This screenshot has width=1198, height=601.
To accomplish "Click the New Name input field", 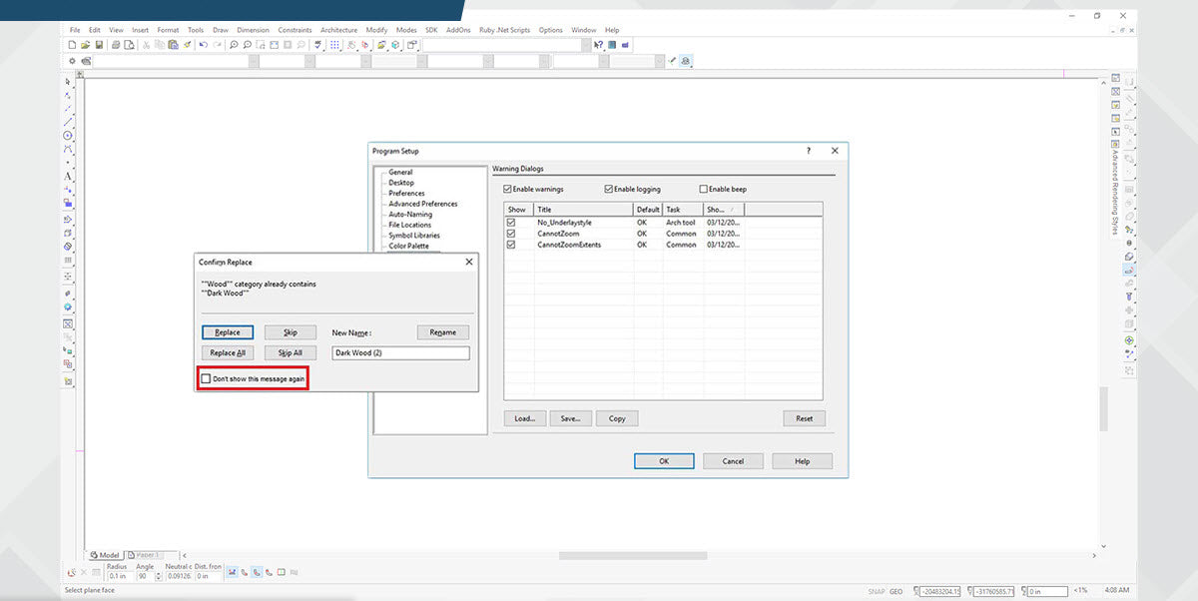I will [x=400, y=353].
